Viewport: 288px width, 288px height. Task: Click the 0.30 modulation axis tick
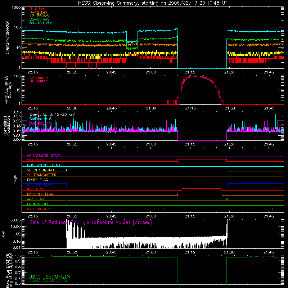17,112
